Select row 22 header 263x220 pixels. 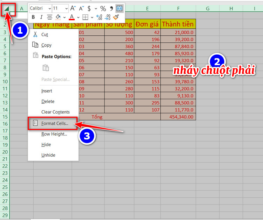(x=5, y=166)
